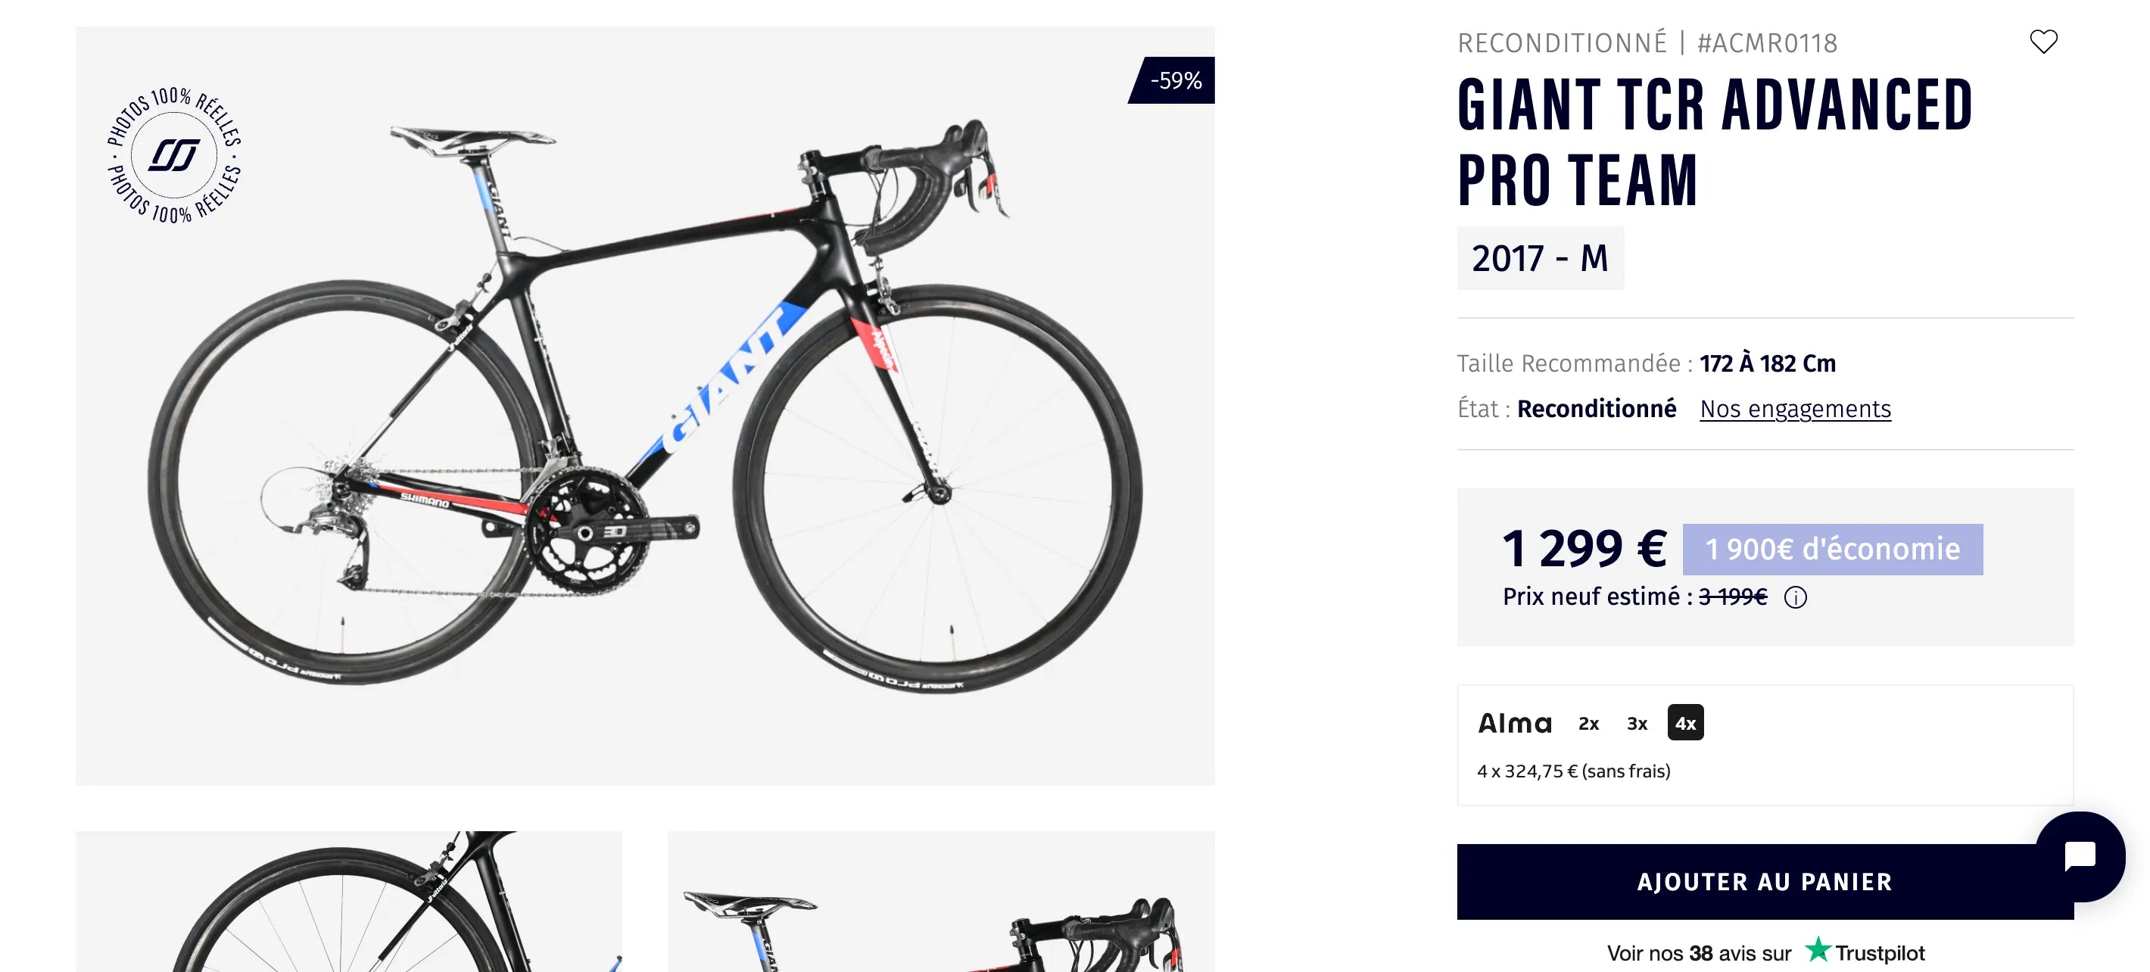Click the "Photos 100% réelles" round badge
The width and height of the screenshot is (2150, 972).
point(174,155)
